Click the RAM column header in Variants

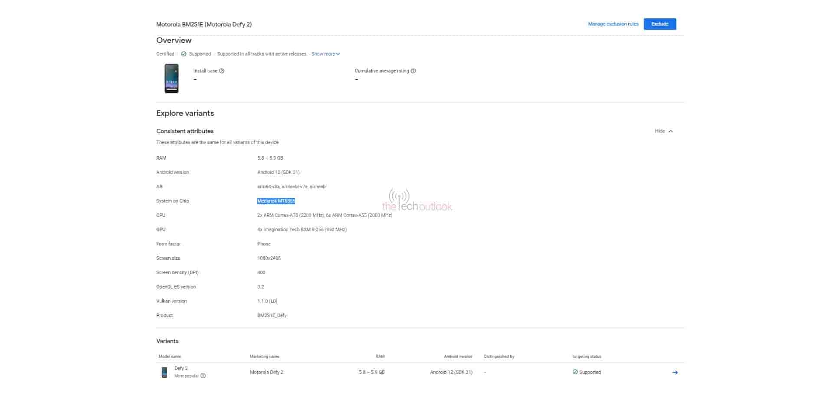pyautogui.click(x=380, y=356)
